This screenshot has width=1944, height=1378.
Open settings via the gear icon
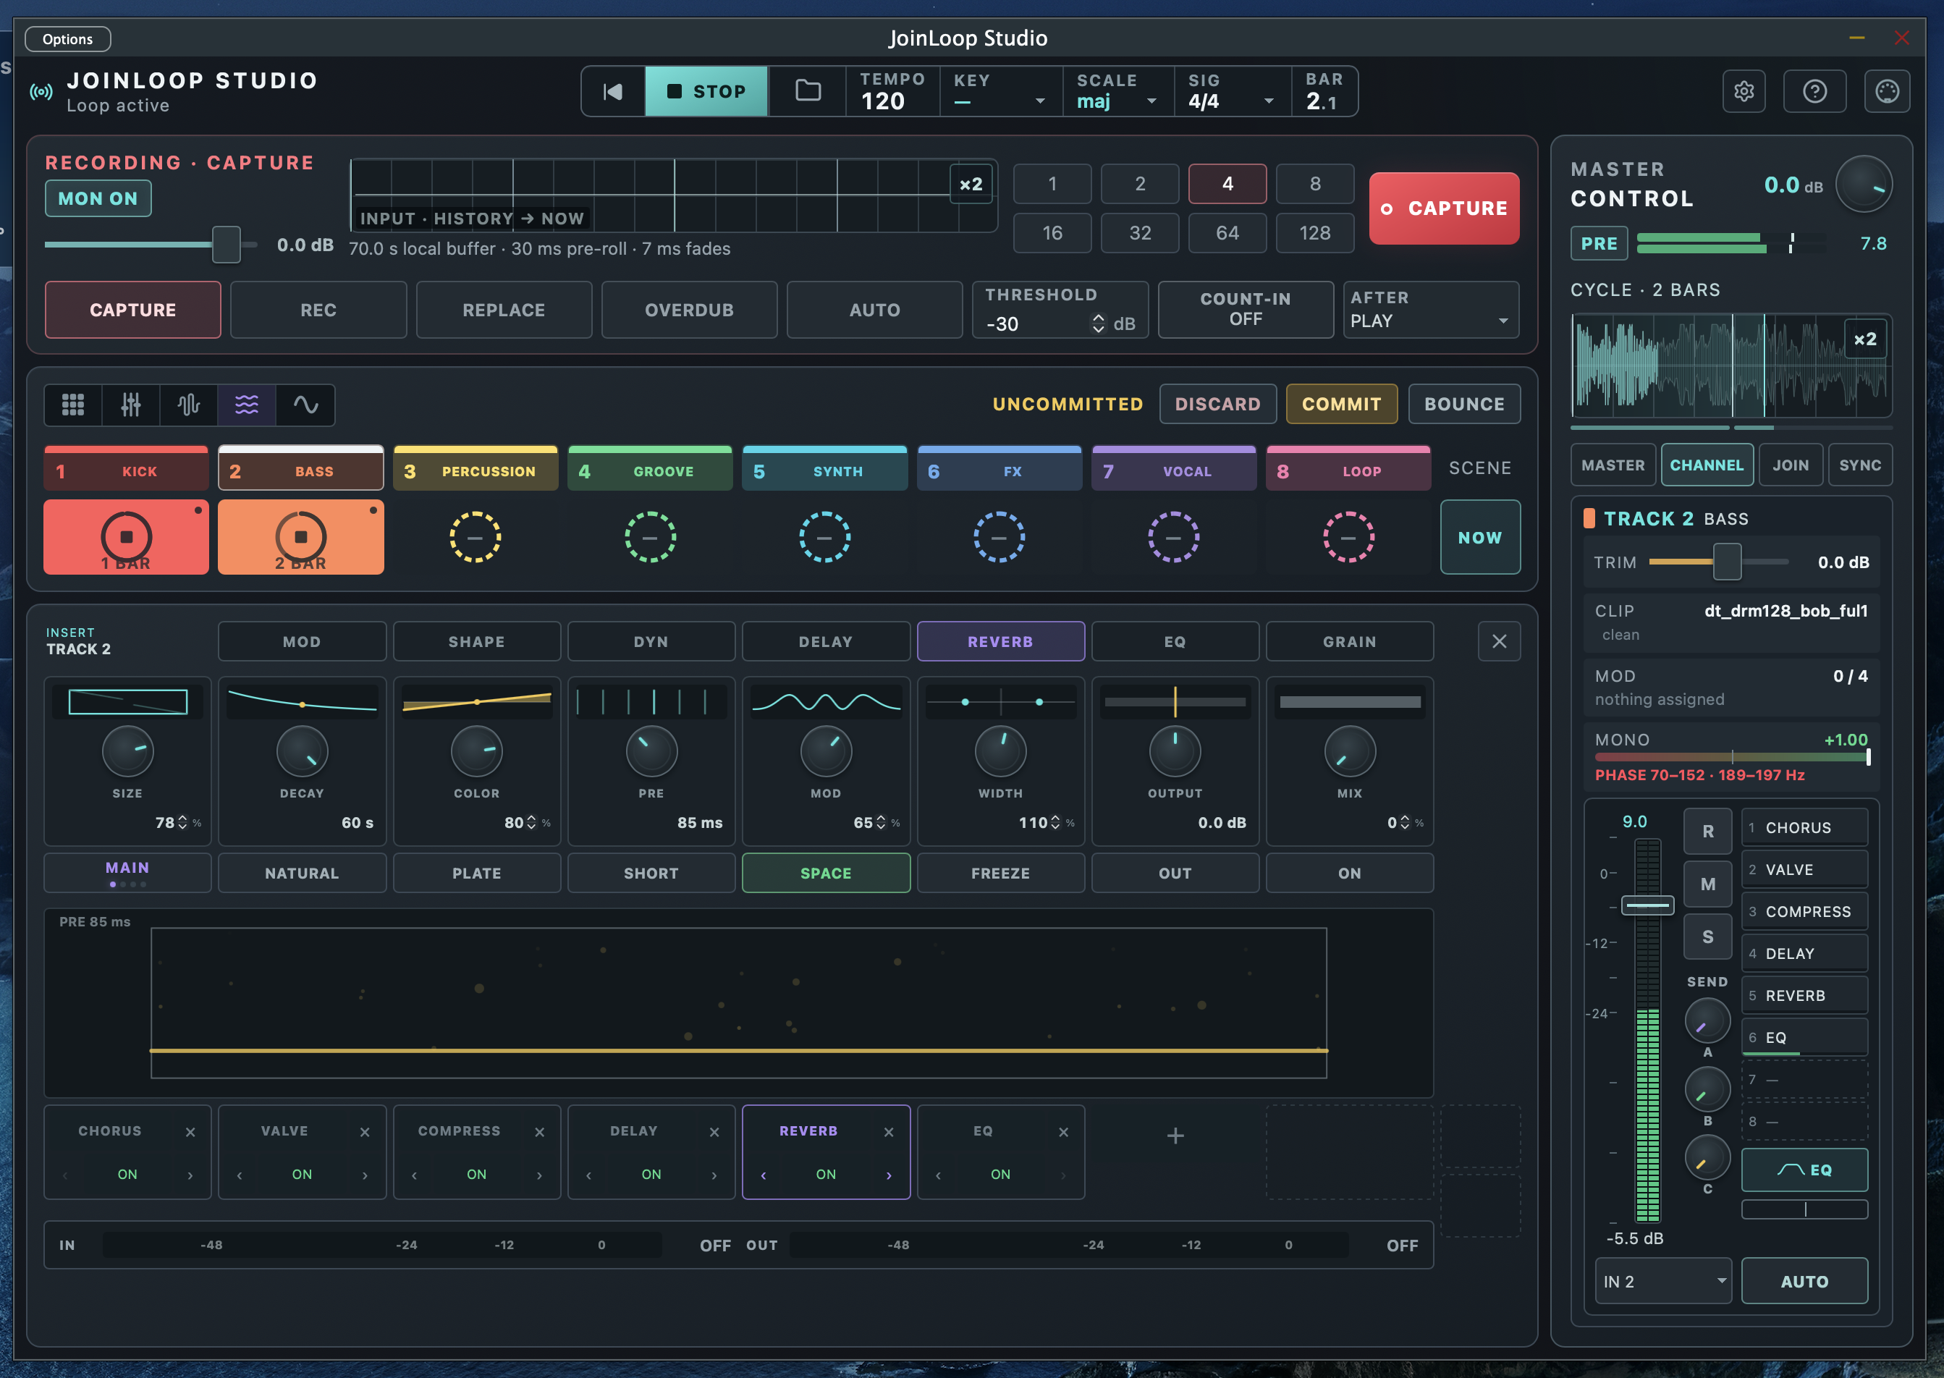(1744, 90)
